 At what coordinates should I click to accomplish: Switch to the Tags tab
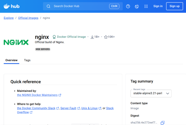[27, 60]
